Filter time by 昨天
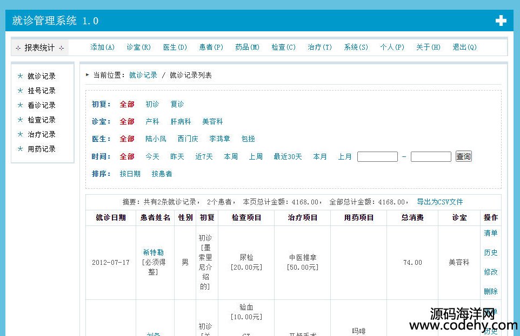 177,156
